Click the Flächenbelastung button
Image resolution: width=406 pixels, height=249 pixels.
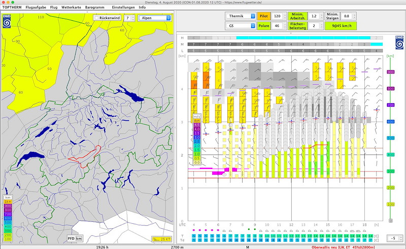coord(297,26)
